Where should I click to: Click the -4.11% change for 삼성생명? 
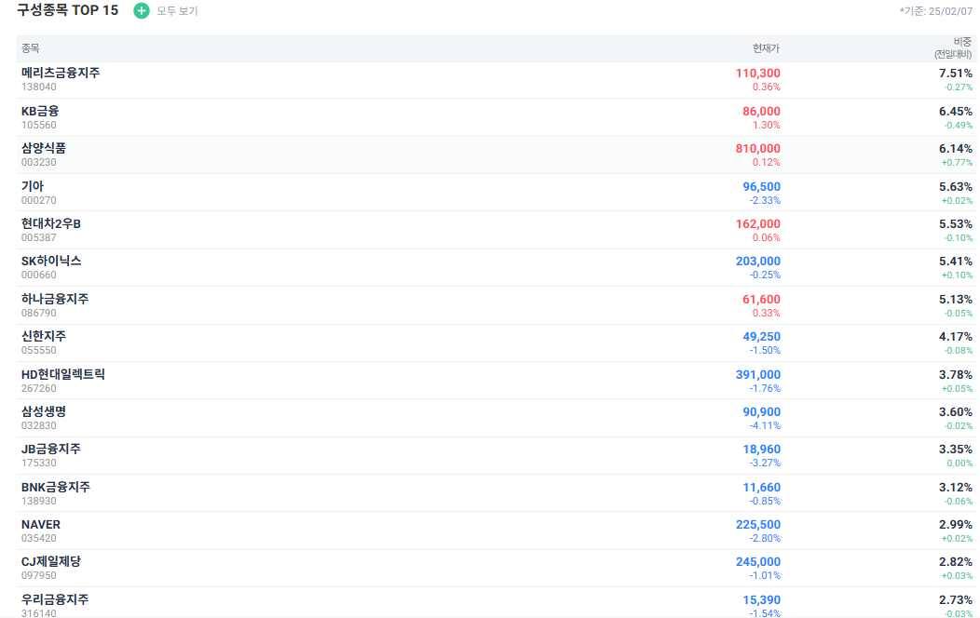(x=765, y=425)
